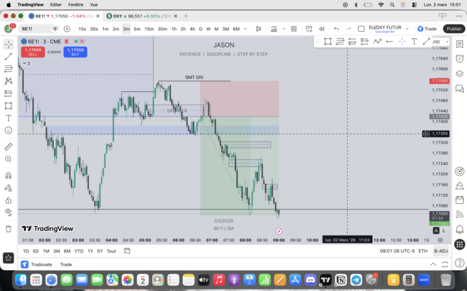The width and height of the screenshot is (467, 291).
Task: Pick the floating toolbar path zigzag tool
Action: (x=377, y=41)
